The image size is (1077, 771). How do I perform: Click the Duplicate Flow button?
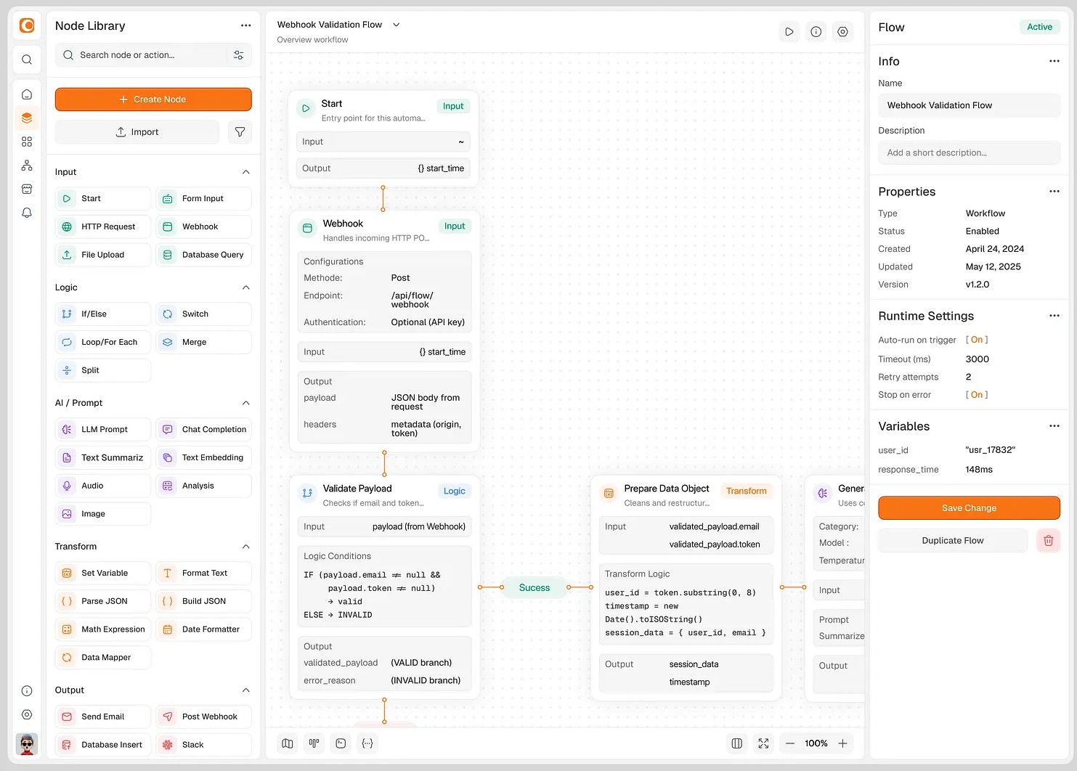(952, 541)
